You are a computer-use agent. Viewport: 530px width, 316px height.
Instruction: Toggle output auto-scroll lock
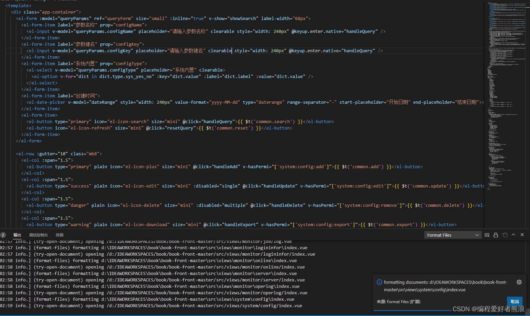(496, 235)
